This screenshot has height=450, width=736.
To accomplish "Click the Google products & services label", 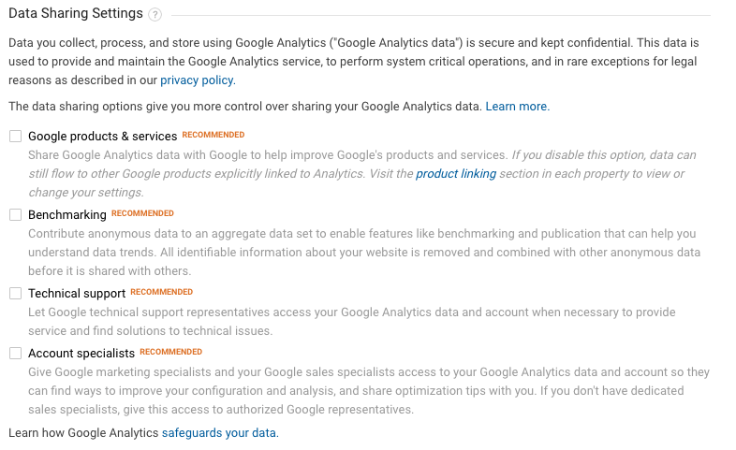I will 102,137.
